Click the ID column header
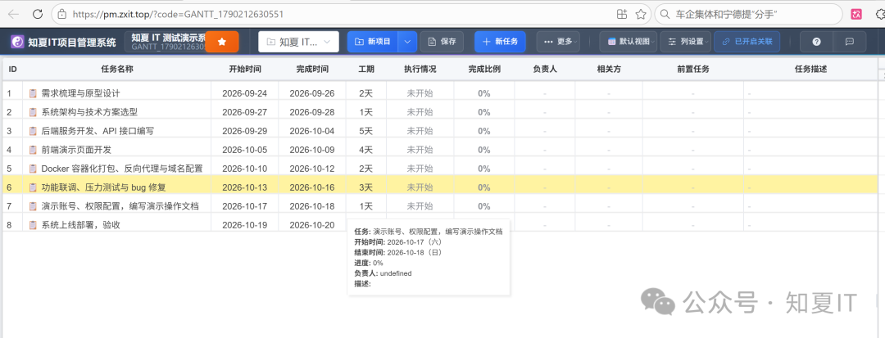This screenshot has height=338, width=885. point(12,70)
